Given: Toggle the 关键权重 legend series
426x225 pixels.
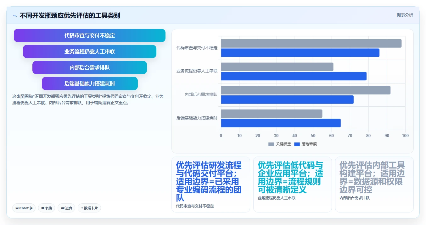Looking at the screenshot, I should pos(280,144).
